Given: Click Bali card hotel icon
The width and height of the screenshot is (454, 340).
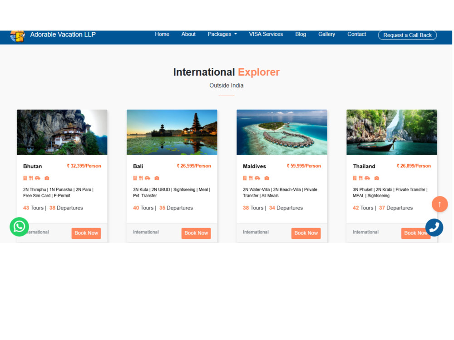Looking at the screenshot, I should [x=135, y=178].
